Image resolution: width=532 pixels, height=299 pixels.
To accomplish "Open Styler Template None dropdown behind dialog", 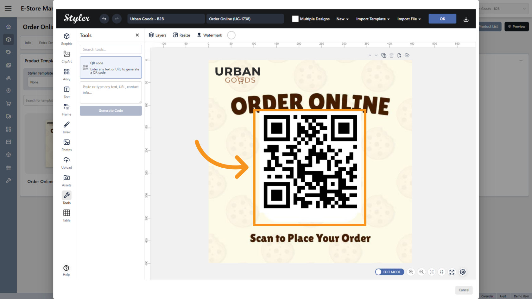I will tap(41, 82).
